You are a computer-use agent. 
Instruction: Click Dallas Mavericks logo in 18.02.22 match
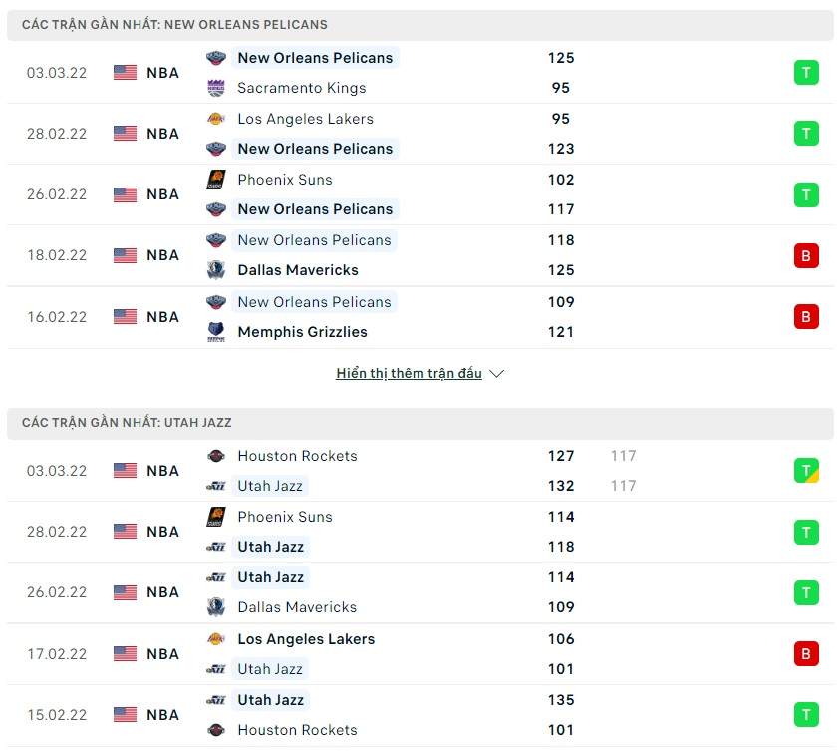[x=216, y=270]
